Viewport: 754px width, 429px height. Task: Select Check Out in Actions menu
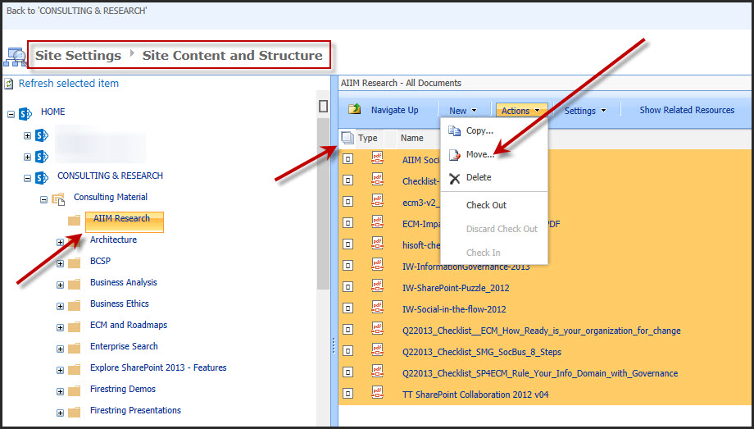[486, 205]
